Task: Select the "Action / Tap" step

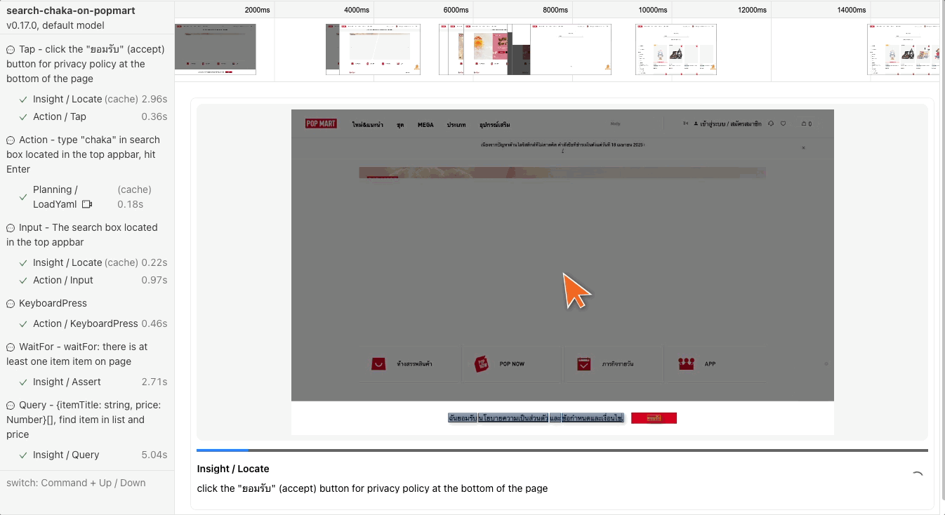Action: point(91,116)
